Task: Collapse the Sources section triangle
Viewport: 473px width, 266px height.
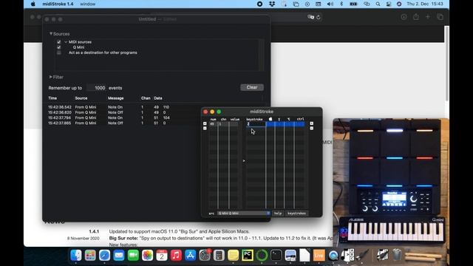Action: pyautogui.click(x=51, y=34)
